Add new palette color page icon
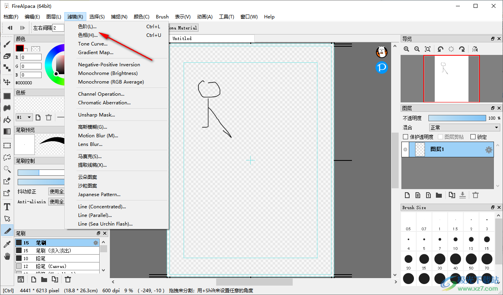The height and width of the screenshot is (295, 503). click(38, 117)
